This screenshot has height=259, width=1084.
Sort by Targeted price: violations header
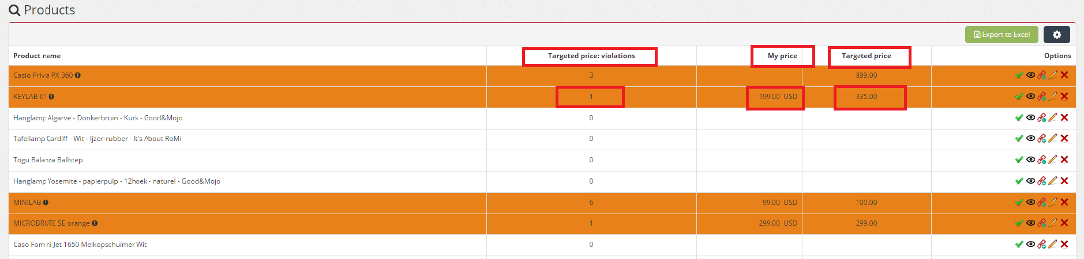coord(591,56)
